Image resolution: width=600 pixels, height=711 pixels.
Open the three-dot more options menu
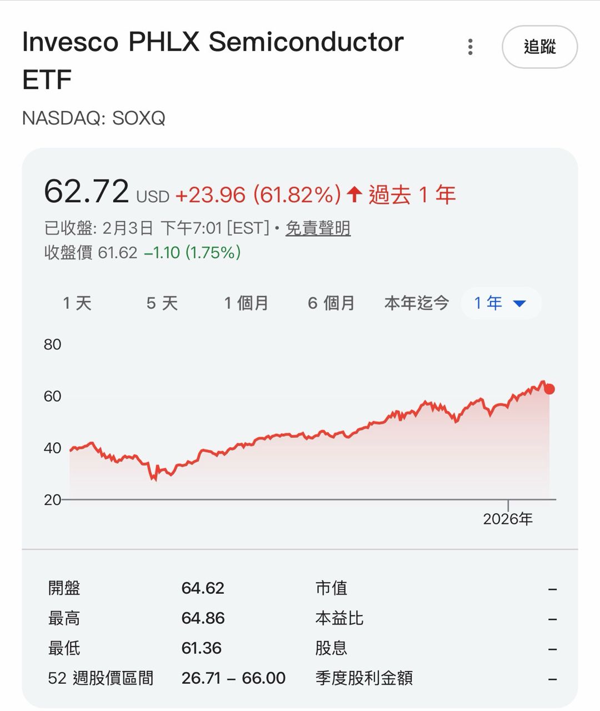pos(471,47)
